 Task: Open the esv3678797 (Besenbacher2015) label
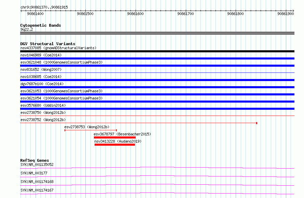coord(122,134)
